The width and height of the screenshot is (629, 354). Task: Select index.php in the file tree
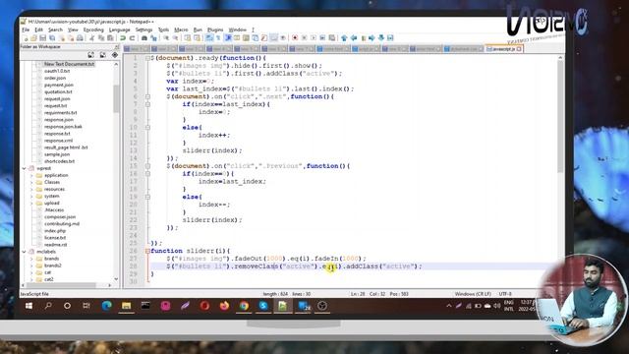[x=55, y=231]
